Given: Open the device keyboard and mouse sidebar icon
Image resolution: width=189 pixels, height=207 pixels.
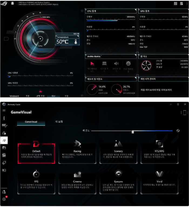Looking at the screenshot, I should click(4, 125).
